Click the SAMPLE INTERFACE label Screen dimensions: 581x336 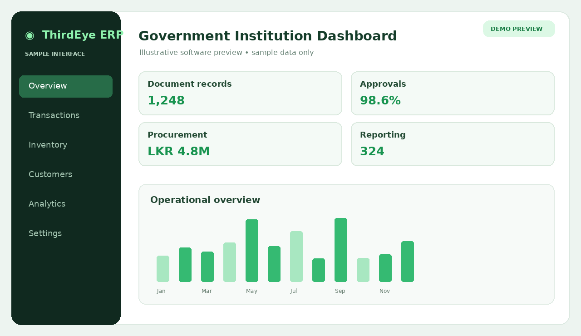[55, 54]
